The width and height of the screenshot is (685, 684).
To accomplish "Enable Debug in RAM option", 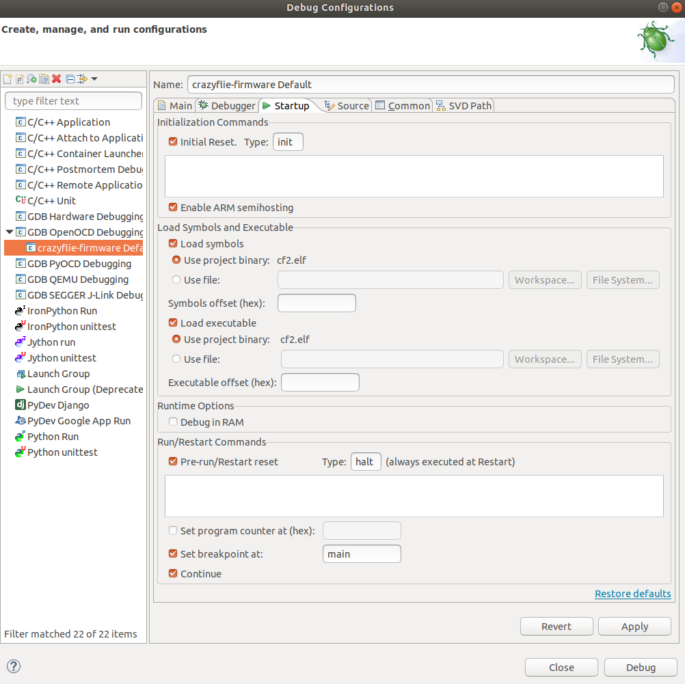I will coord(173,422).
